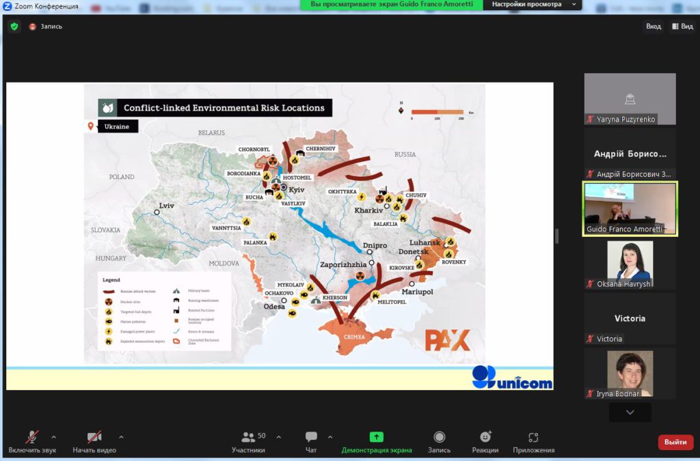Expand the arrow next to Участники

278,437
